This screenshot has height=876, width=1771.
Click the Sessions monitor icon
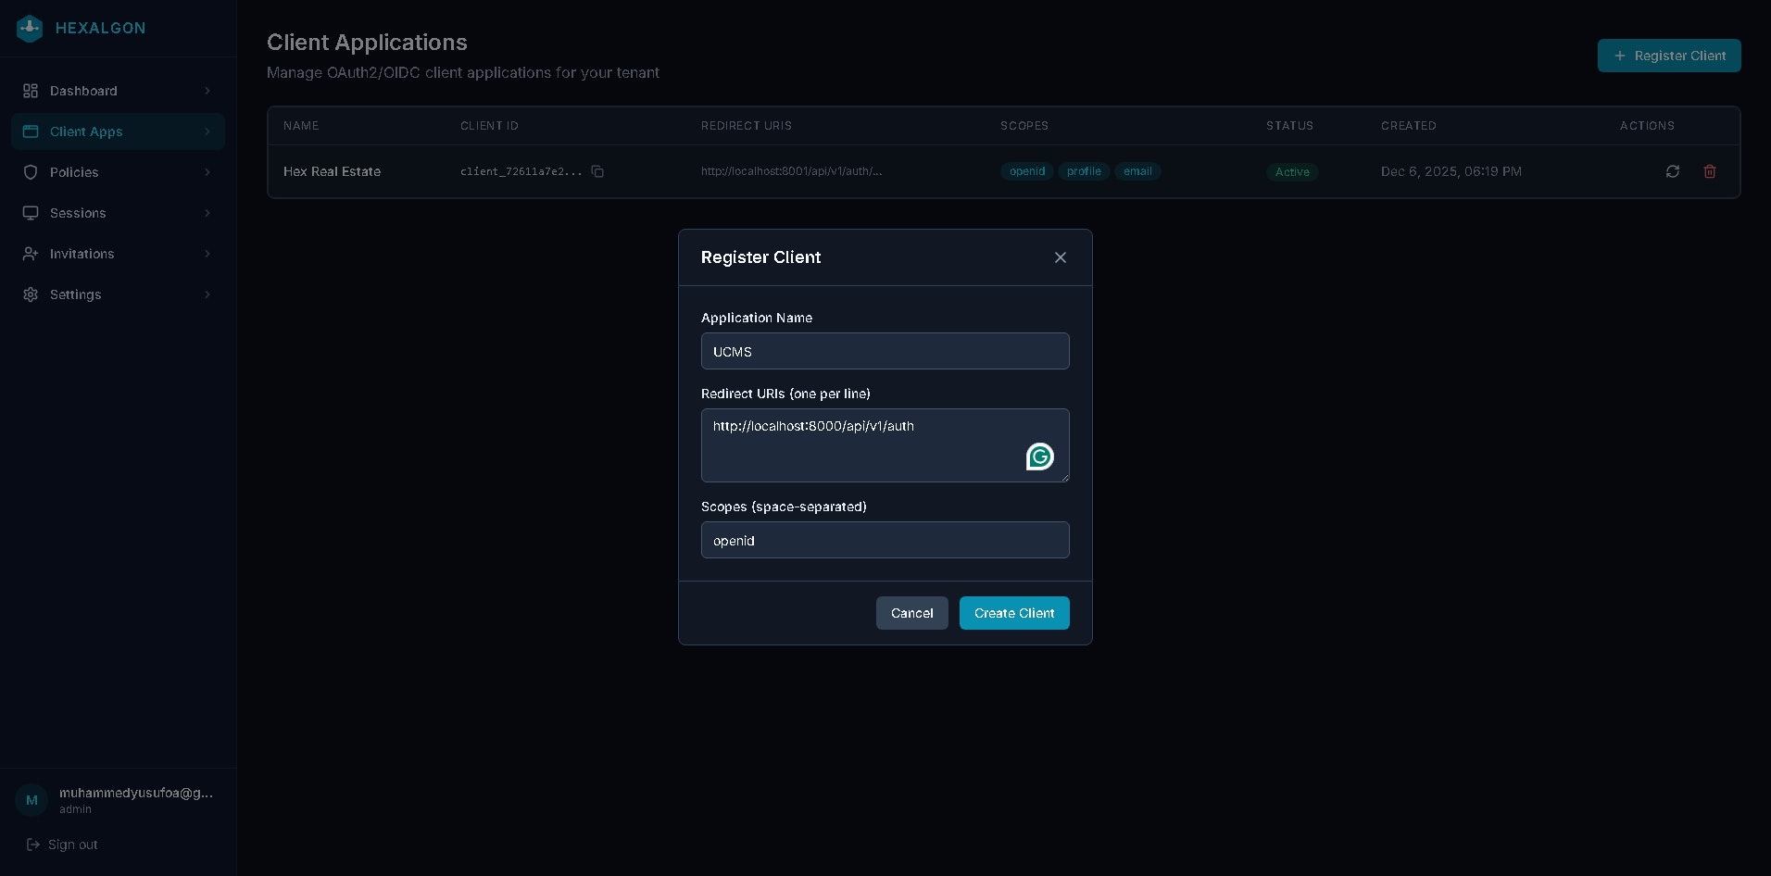(x=31, y=213)
